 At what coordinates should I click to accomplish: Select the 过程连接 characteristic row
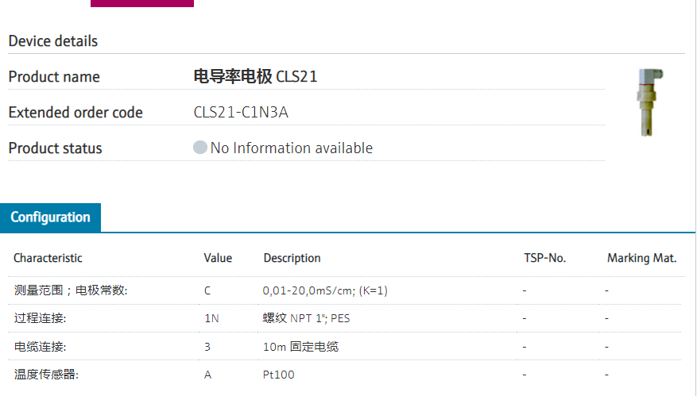(x=41, y=318)
